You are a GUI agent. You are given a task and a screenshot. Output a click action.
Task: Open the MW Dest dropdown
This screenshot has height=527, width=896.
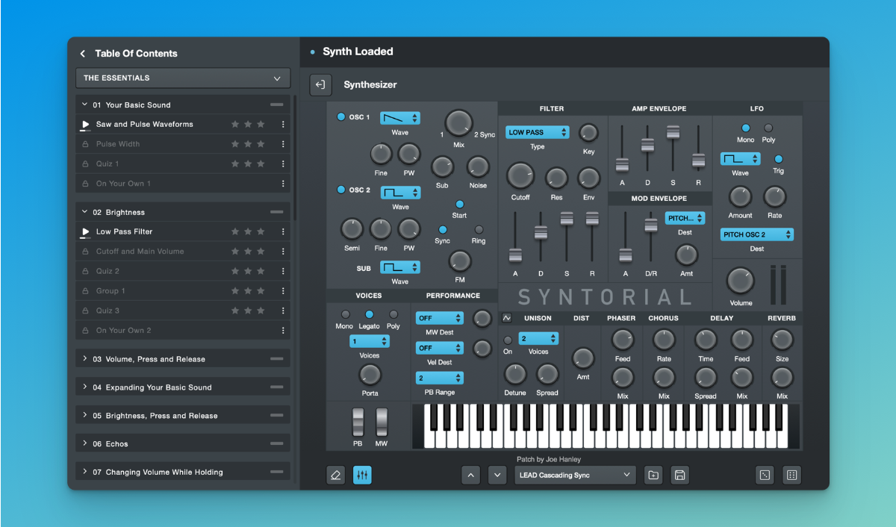[440, 318]
